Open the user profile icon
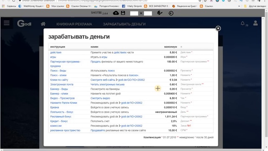 (255, 23)
